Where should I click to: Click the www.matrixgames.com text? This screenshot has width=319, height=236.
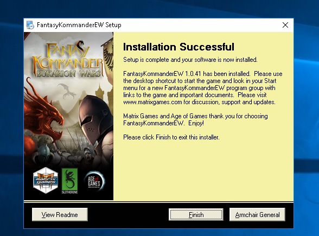(152, 102)
